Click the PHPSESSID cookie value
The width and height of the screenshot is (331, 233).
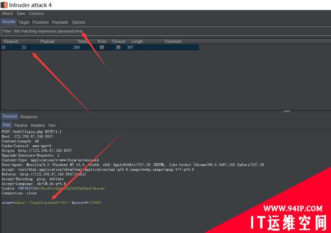tap(72, 188)
